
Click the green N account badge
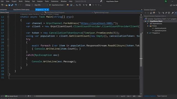point(166,1)
